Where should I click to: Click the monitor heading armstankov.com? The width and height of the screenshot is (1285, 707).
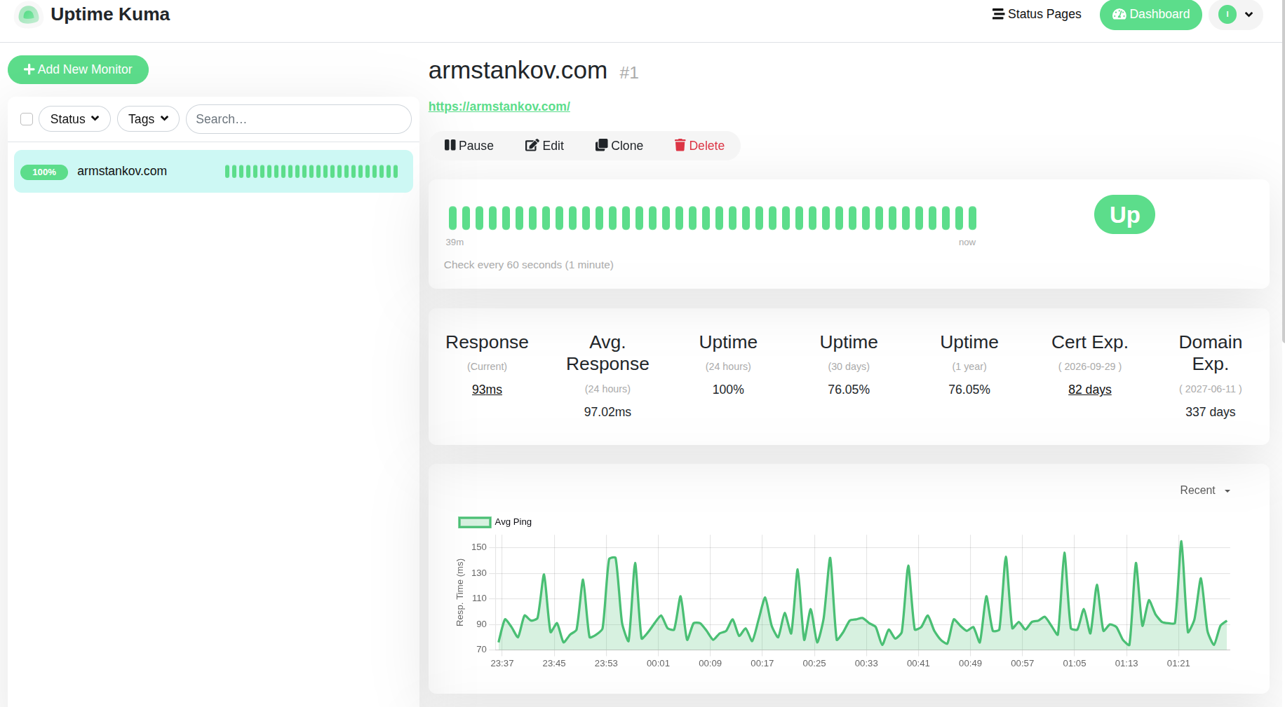pos(518,70)
